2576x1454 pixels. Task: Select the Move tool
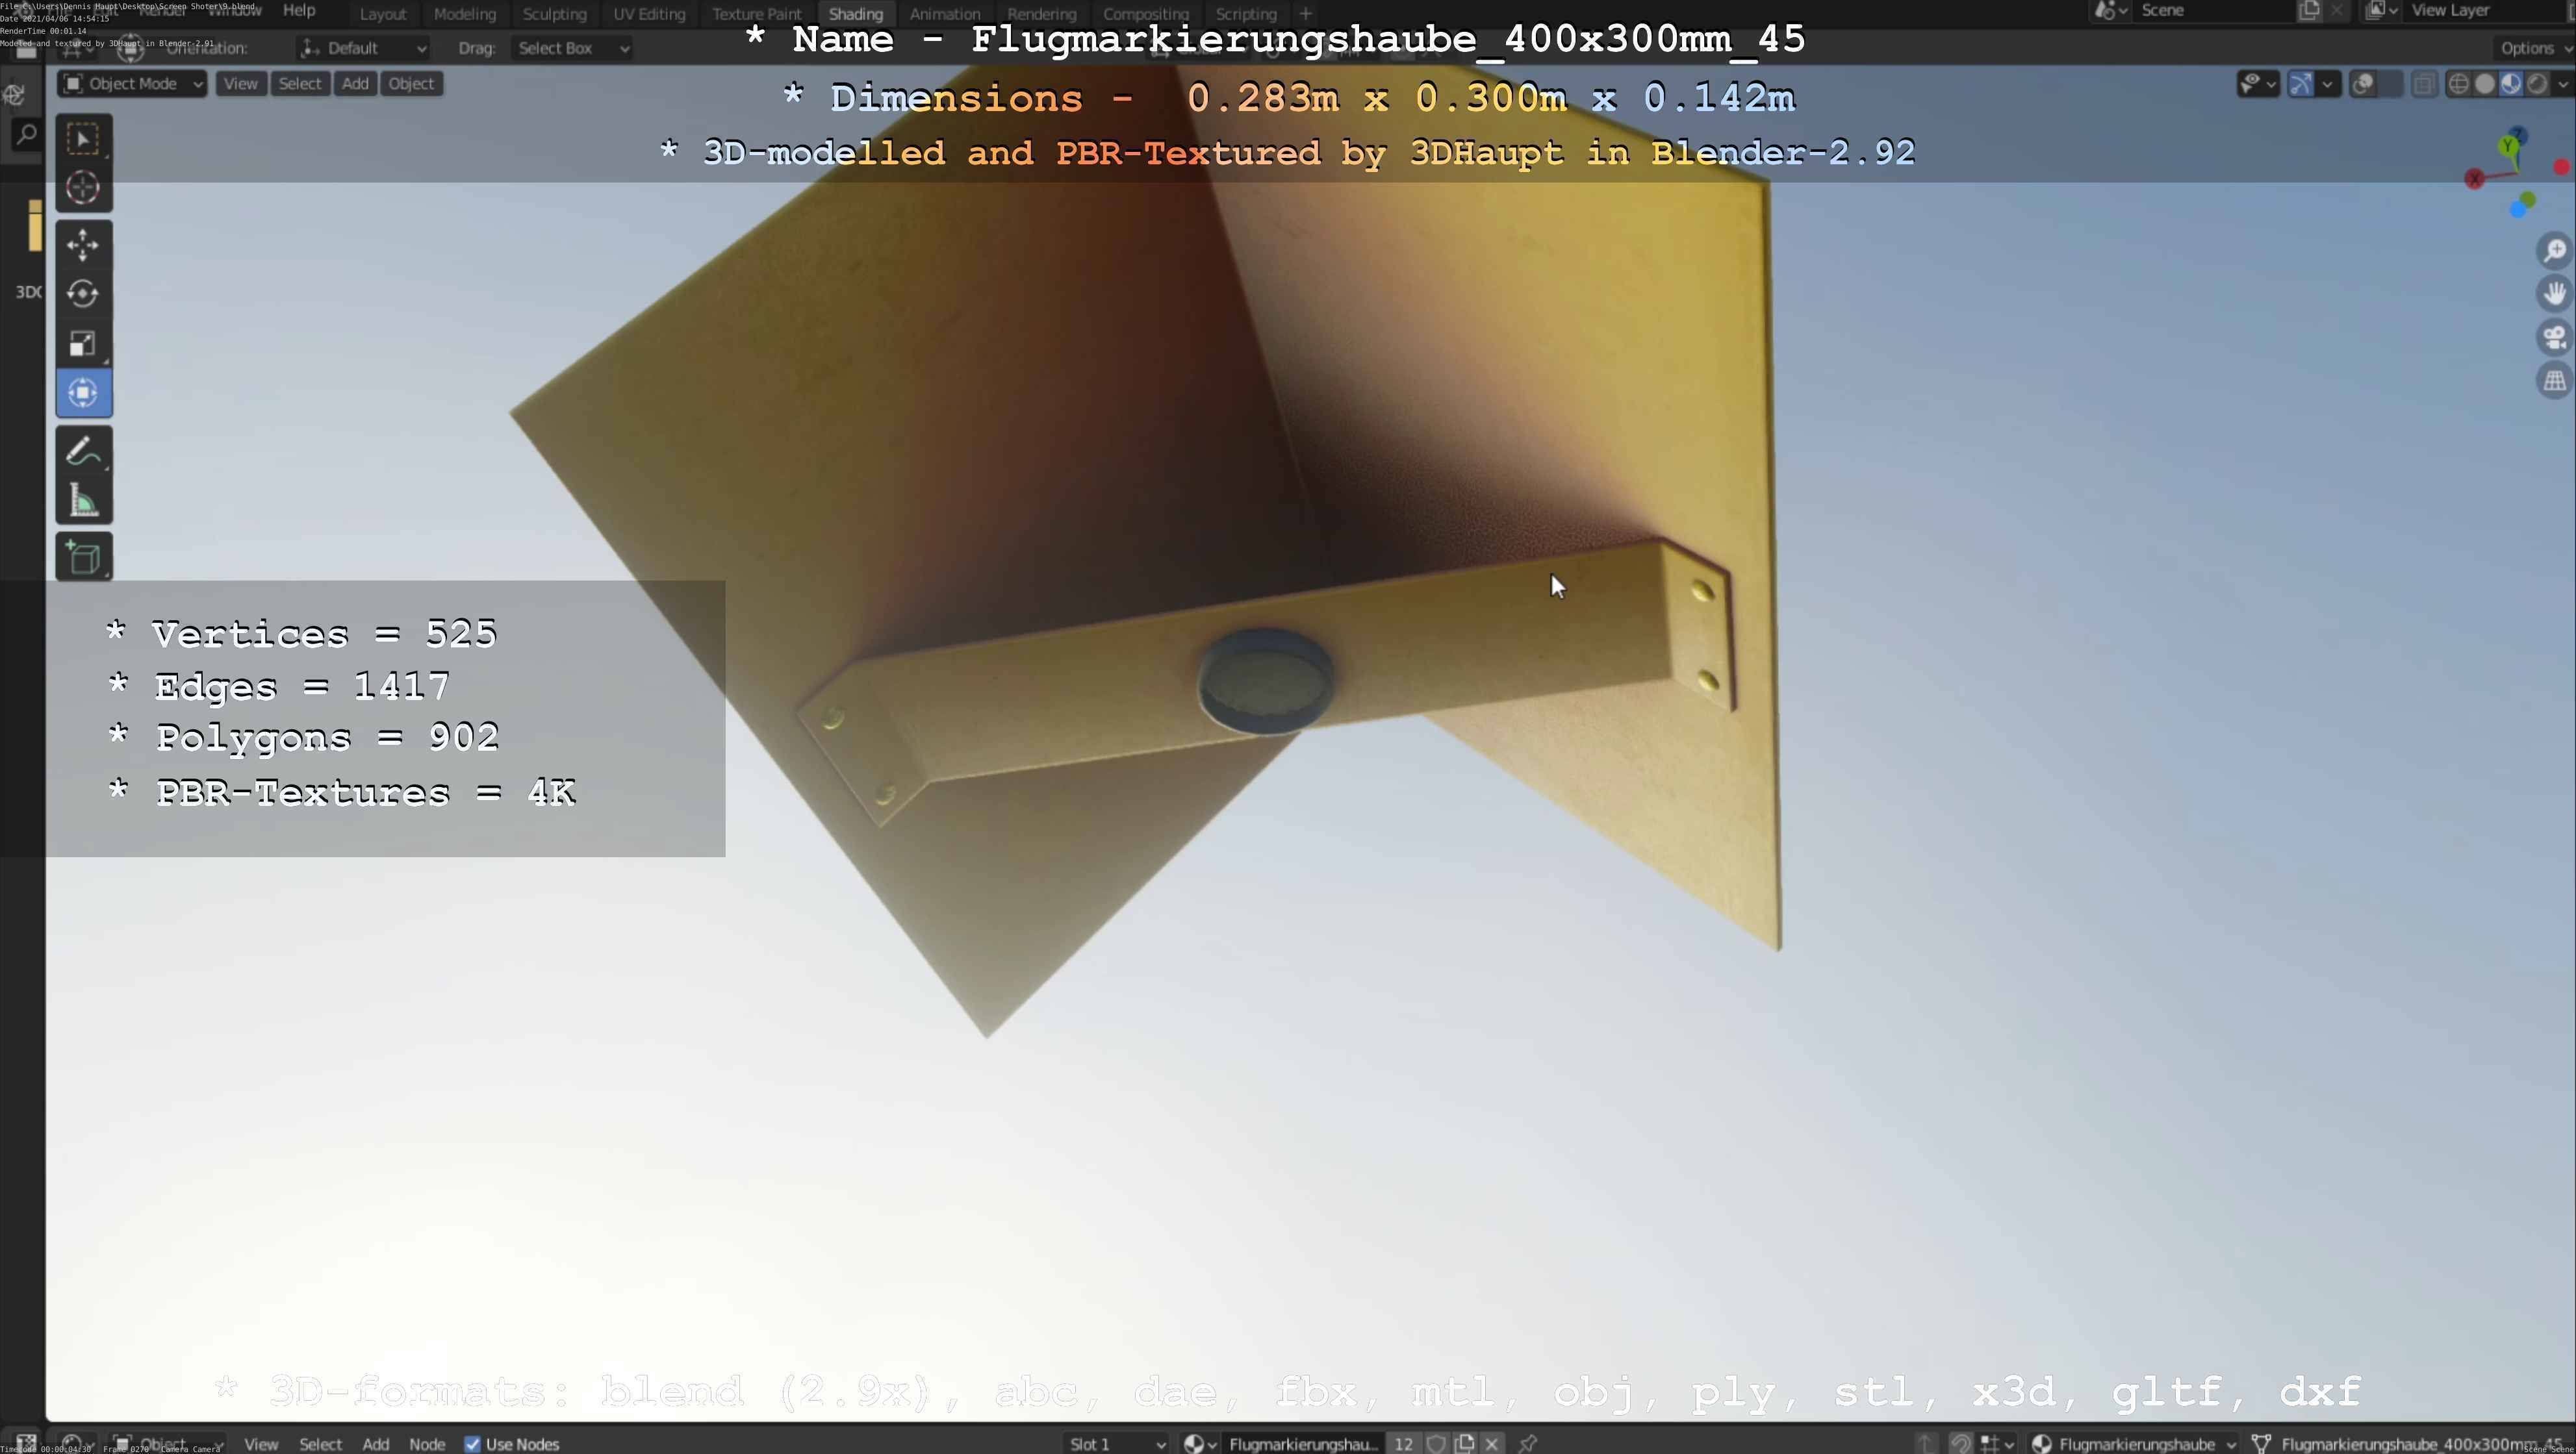(x=83, y=245)
